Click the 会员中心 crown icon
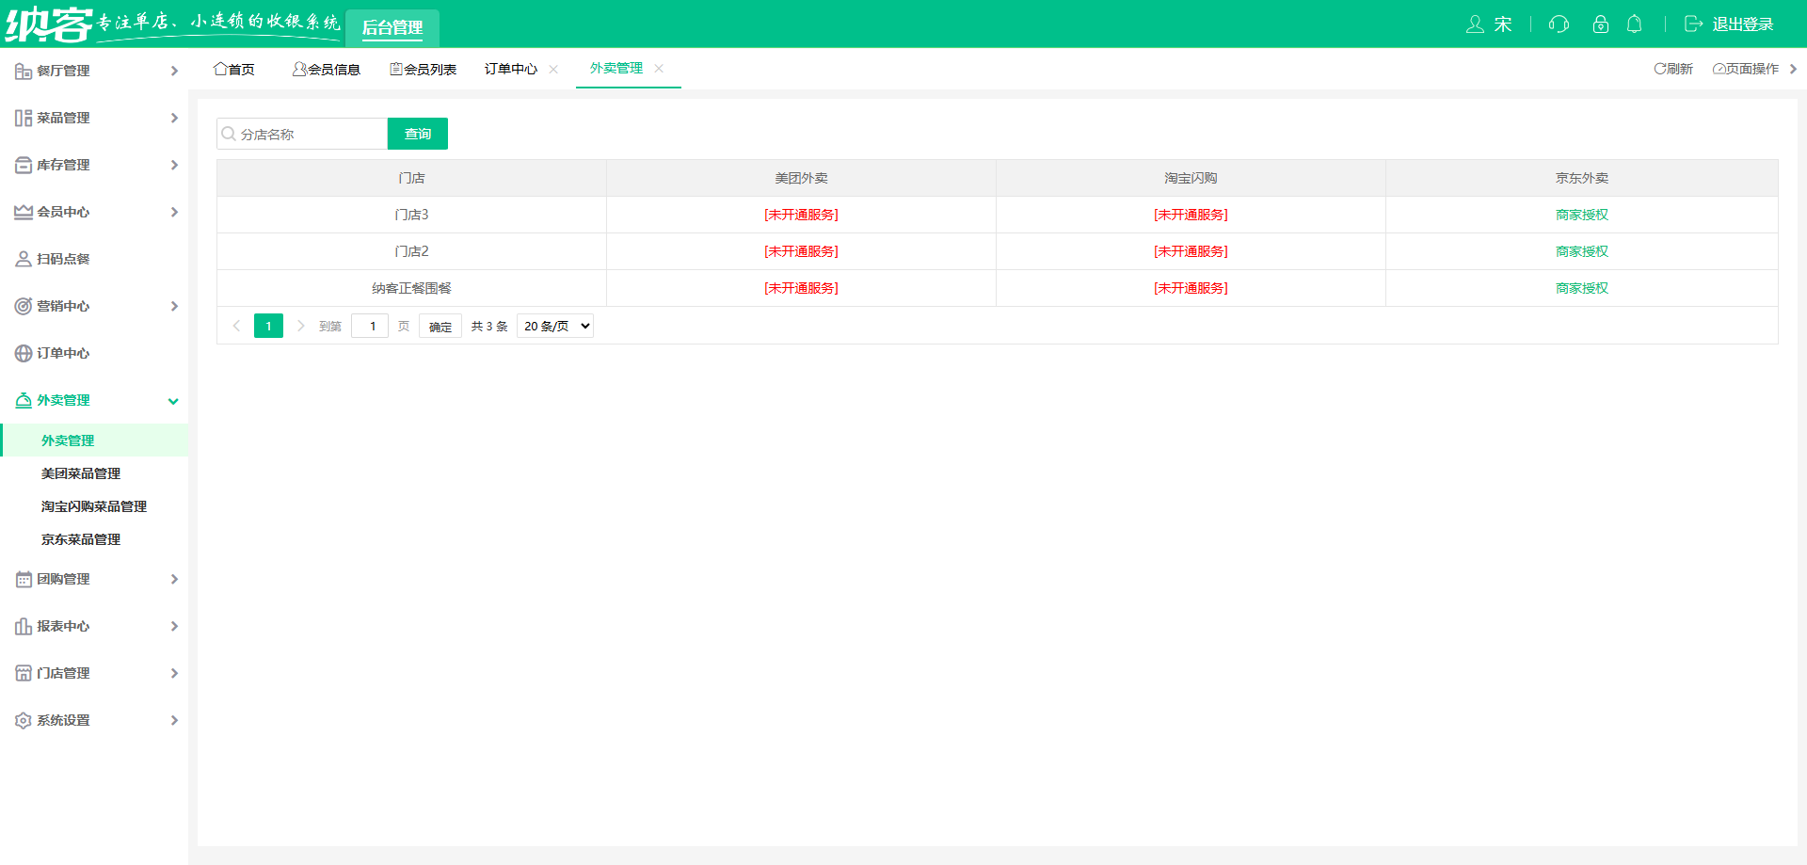This screenshot has width=1807, height=865. click(x=24, y=212)
